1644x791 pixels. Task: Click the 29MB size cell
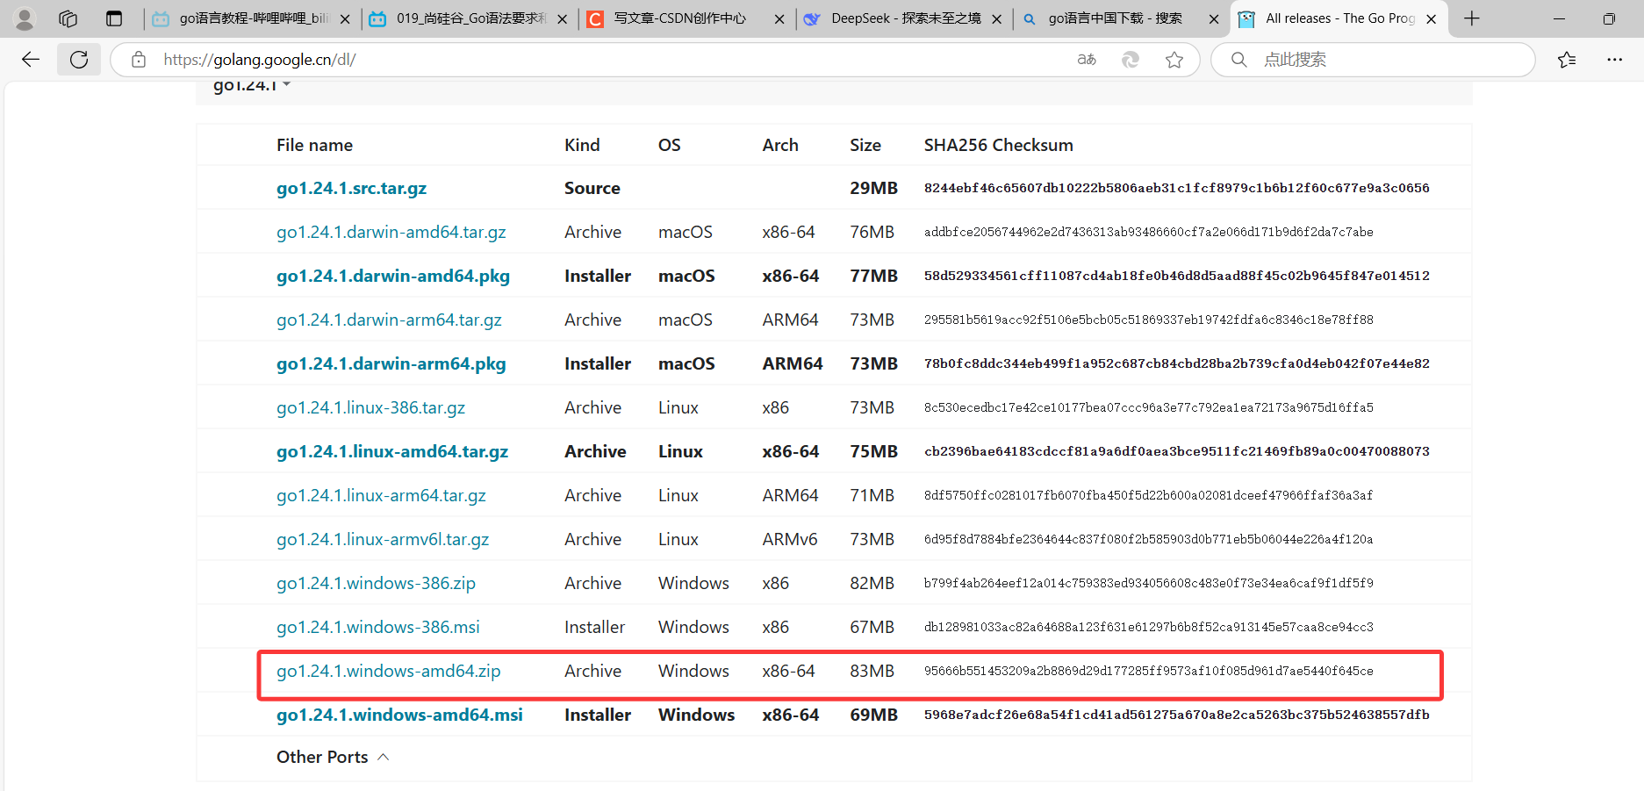coord(873,188)
